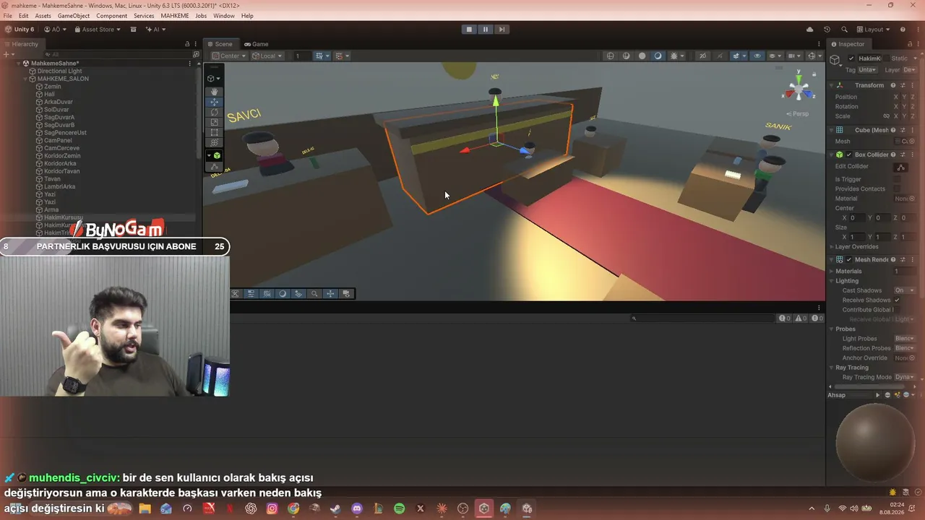Screen dimensions: 925x520
Task: Open Instagram from the taskbar
Action: click(272, 508)
